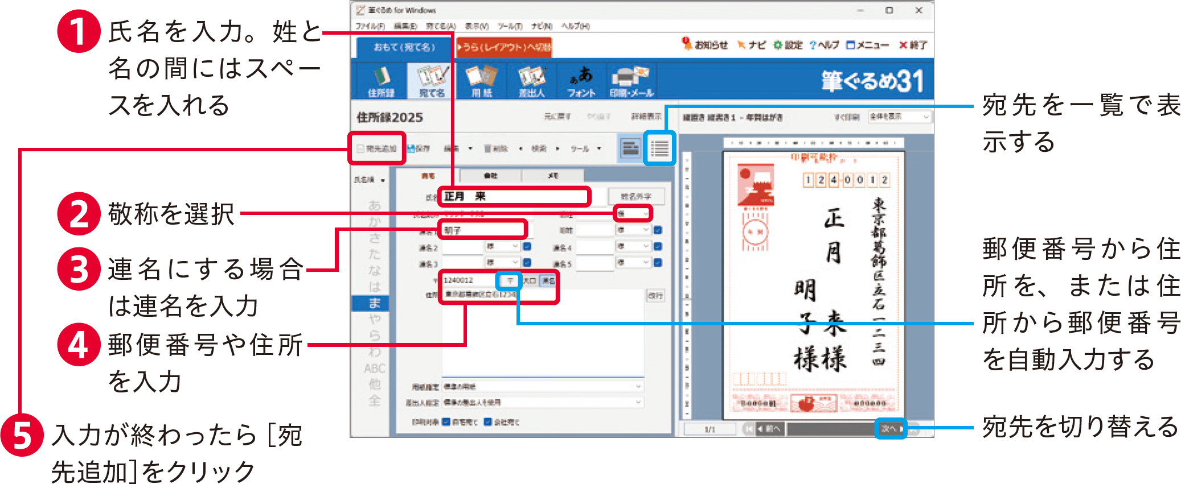Screen dimensions: 1181x484
Task: Open the 編集(E) menu
Action: pos(405,26)
